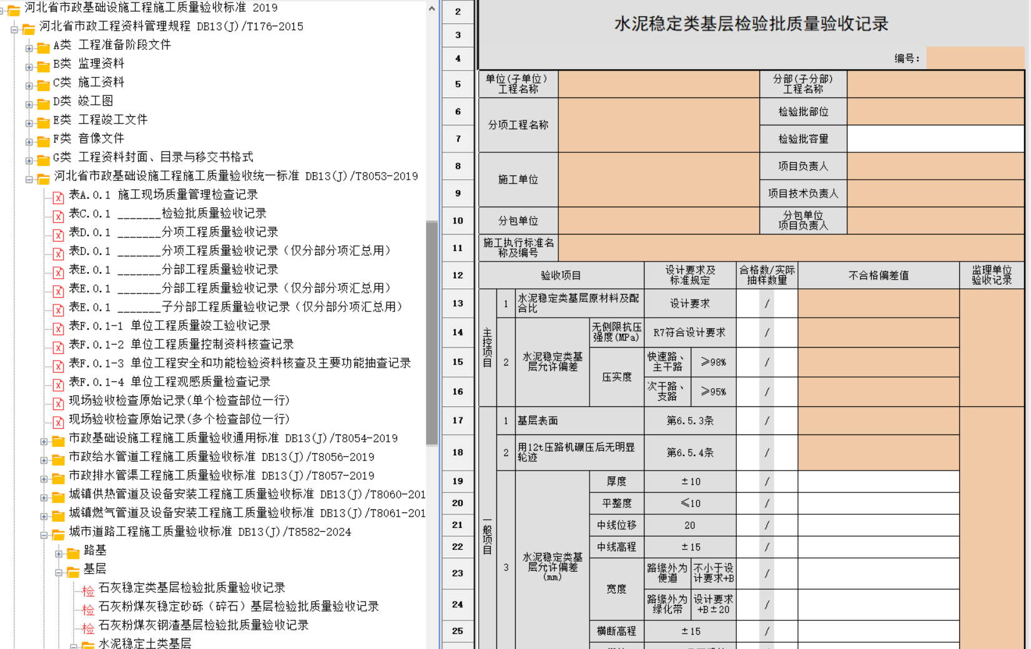1031x649 pixels.
Task: Click document icon for 表F.0.1-1 单位工程质量竣工验收记录
Action: click(x=58, y=329)
